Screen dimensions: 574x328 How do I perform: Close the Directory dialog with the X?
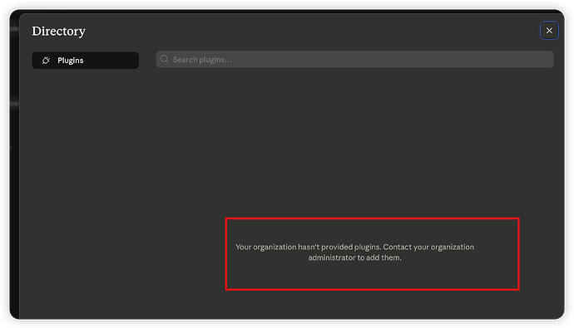tap(549, 31)
